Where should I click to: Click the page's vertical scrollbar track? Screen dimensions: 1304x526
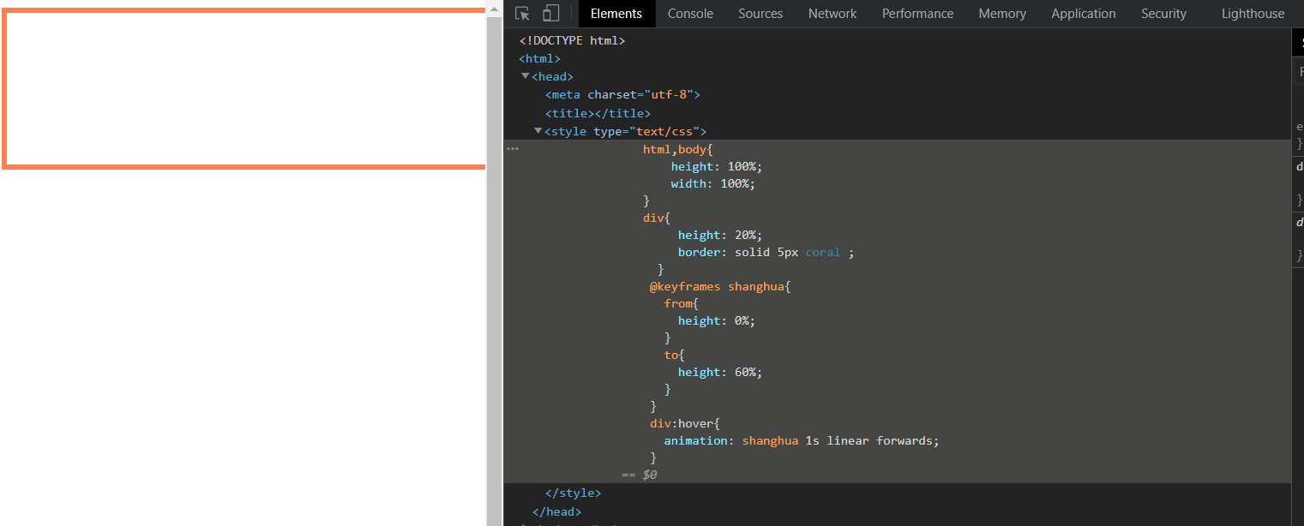494,270
